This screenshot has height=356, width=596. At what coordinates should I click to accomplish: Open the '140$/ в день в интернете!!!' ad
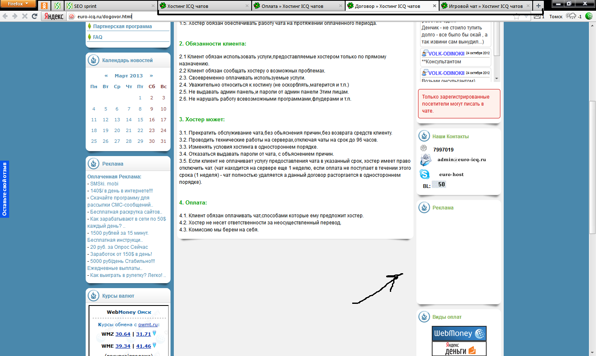[121, 190]
